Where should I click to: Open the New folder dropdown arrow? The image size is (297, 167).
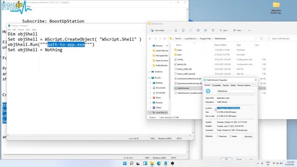pyautogui.click(x=168, y=31)
